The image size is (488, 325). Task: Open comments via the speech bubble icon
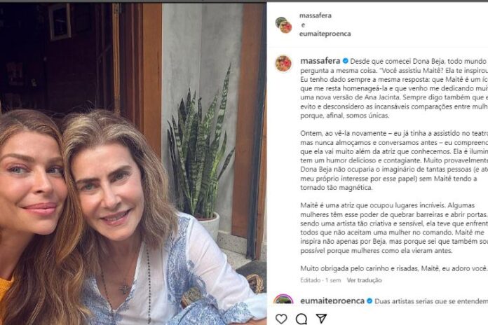pyautogui.click(x=301, y=319)
